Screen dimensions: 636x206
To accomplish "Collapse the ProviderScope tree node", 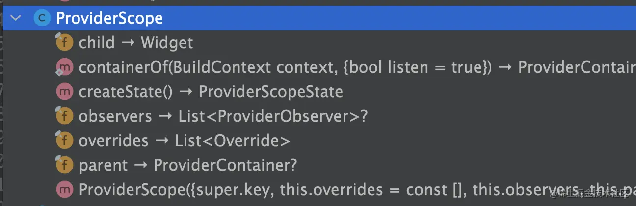I will 16,18.
